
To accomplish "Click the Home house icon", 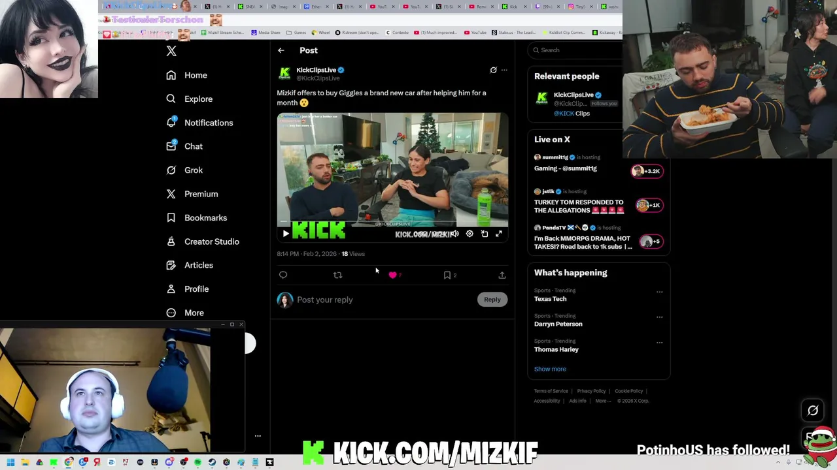I will pos(171,75).
